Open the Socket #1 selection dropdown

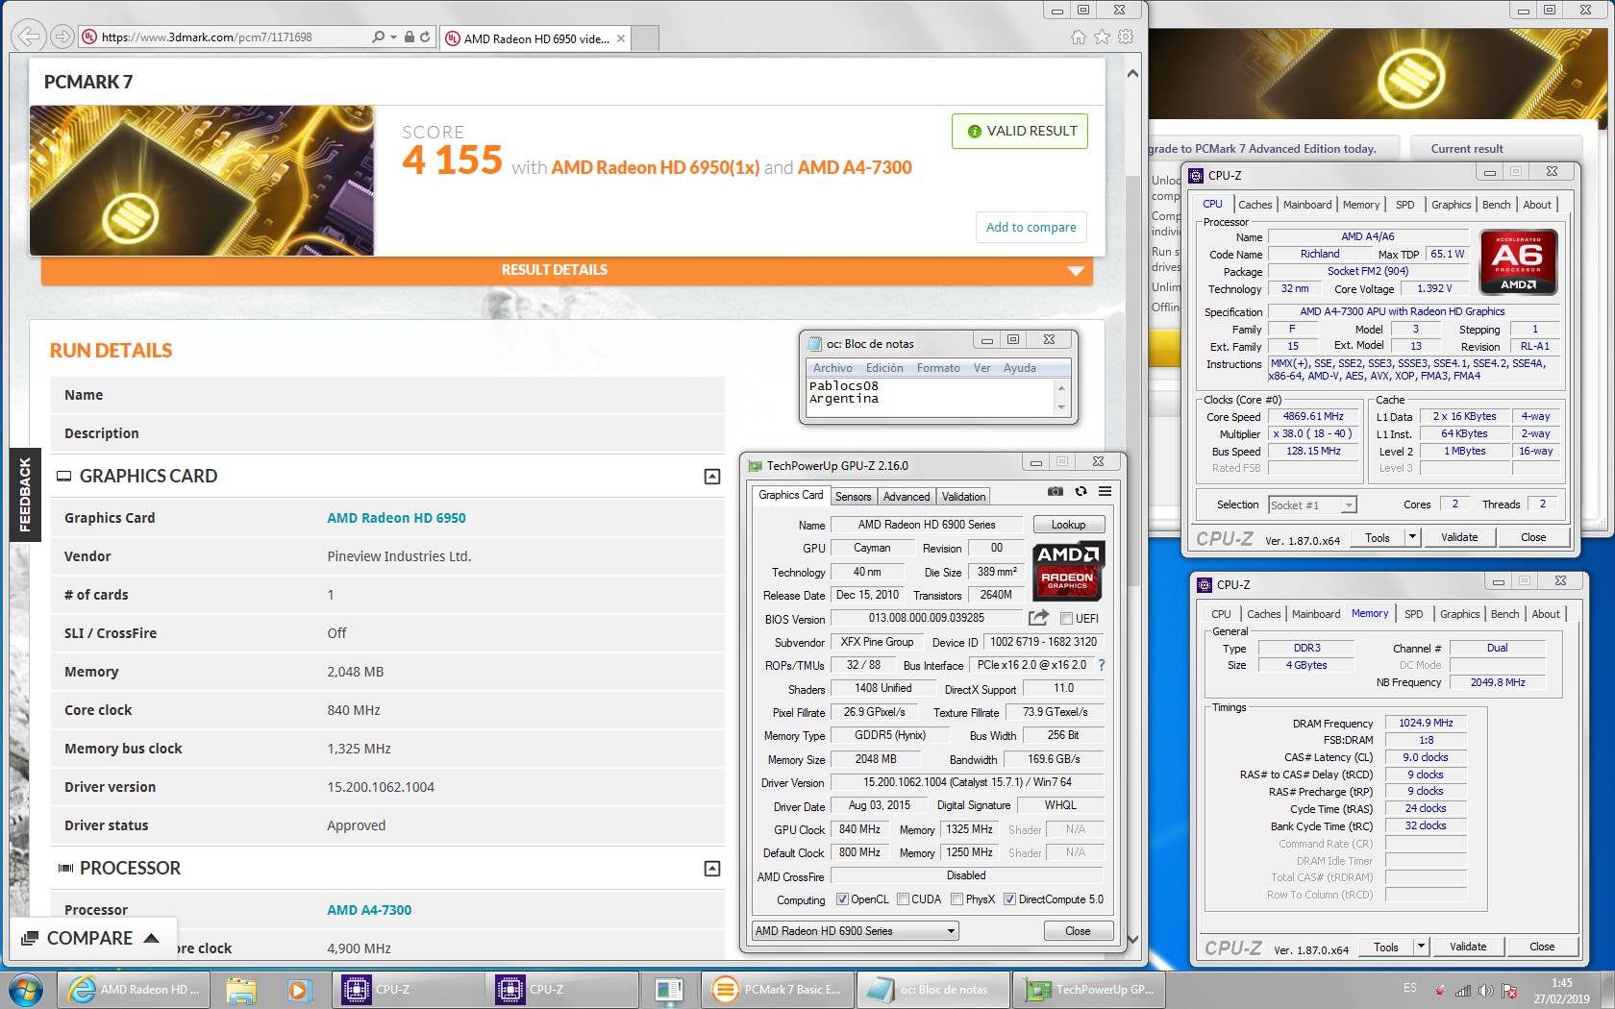1312,504
